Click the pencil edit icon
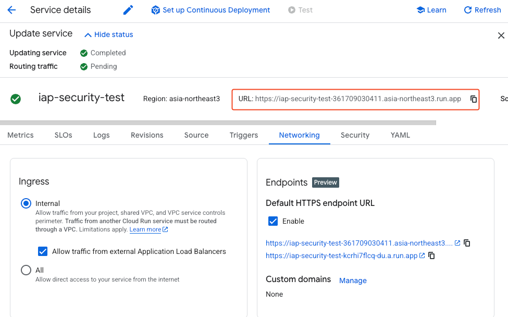Viewport: 508px width, 317px height. tap(128, 10)
